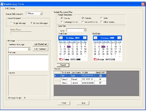
Task: Open the Predefined Message dropdown
Action: click(29, 49)
